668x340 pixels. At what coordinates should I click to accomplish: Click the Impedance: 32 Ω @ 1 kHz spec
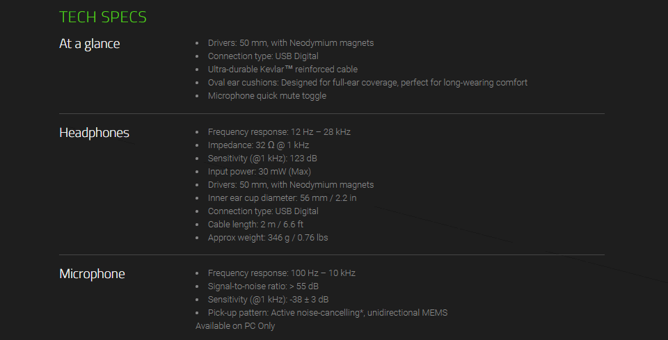258,145
